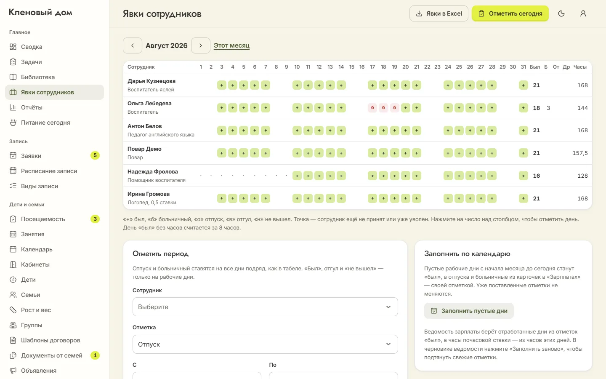The height and width of the screenshot is (379, 606).
Task: Open Объявления megaphone icon
Action: 13,371
